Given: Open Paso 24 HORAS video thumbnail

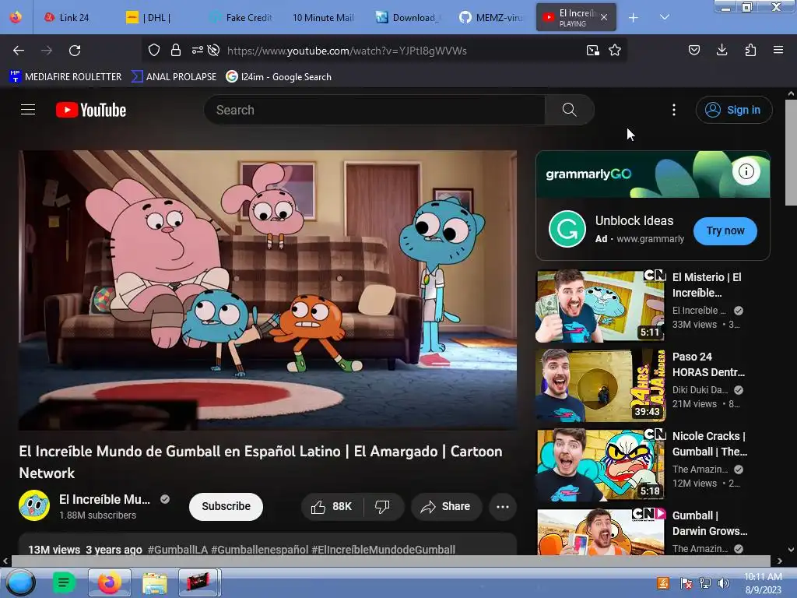Looking at the screenshot, I should tap(601, 385).
